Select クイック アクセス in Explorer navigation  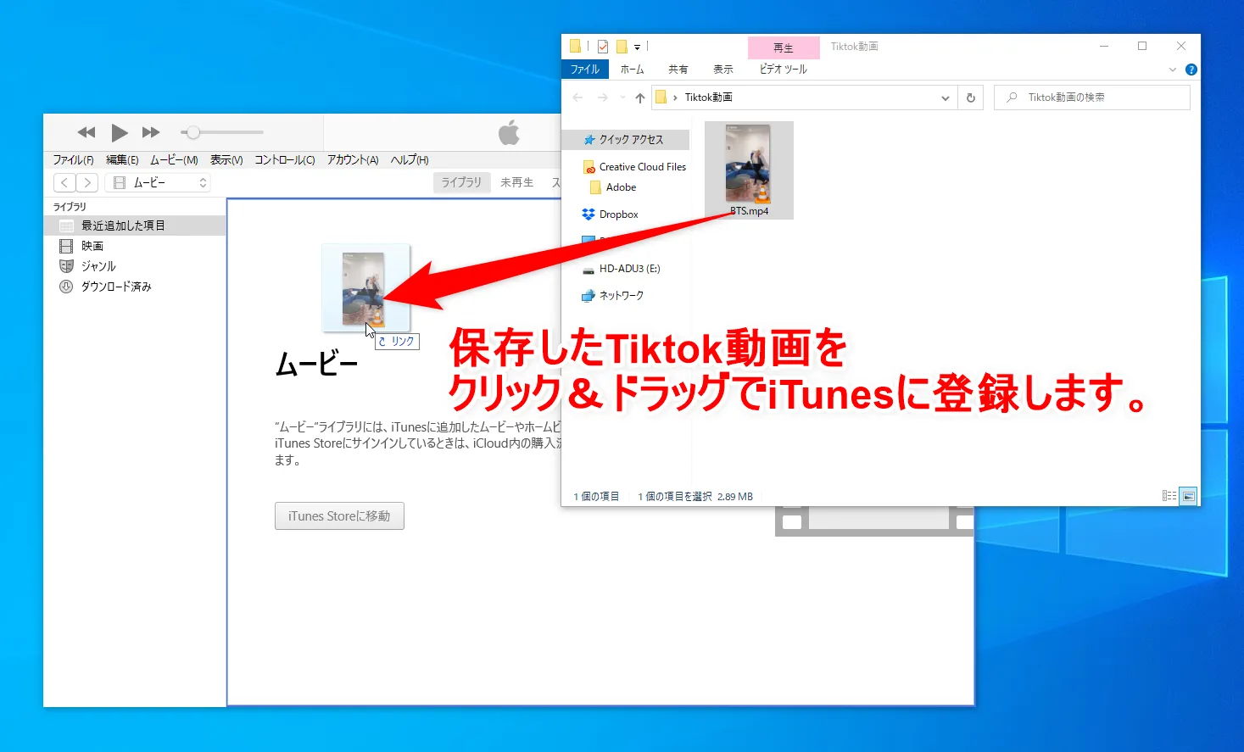(x=626, y=140)
